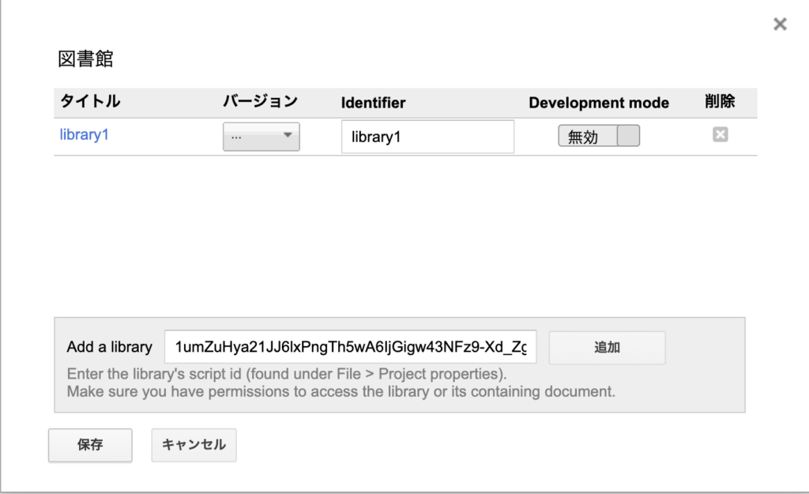Click the 削除 column header
The image size is (809, 494).
[x=720, y=101]
